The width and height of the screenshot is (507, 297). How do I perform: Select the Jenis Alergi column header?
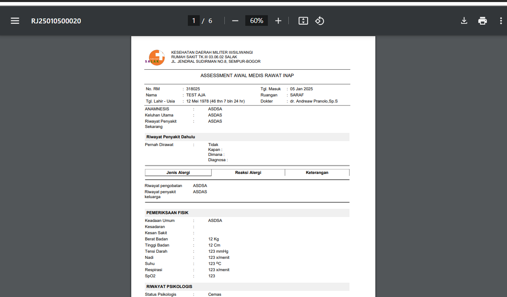pos(178,173)
